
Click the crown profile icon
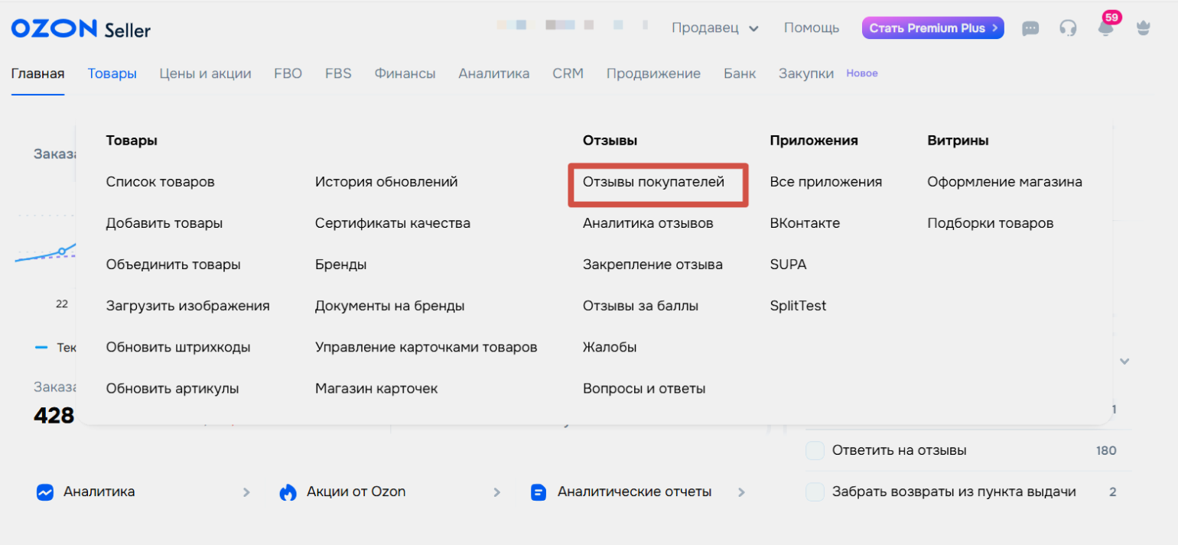tap(1144, 28)
